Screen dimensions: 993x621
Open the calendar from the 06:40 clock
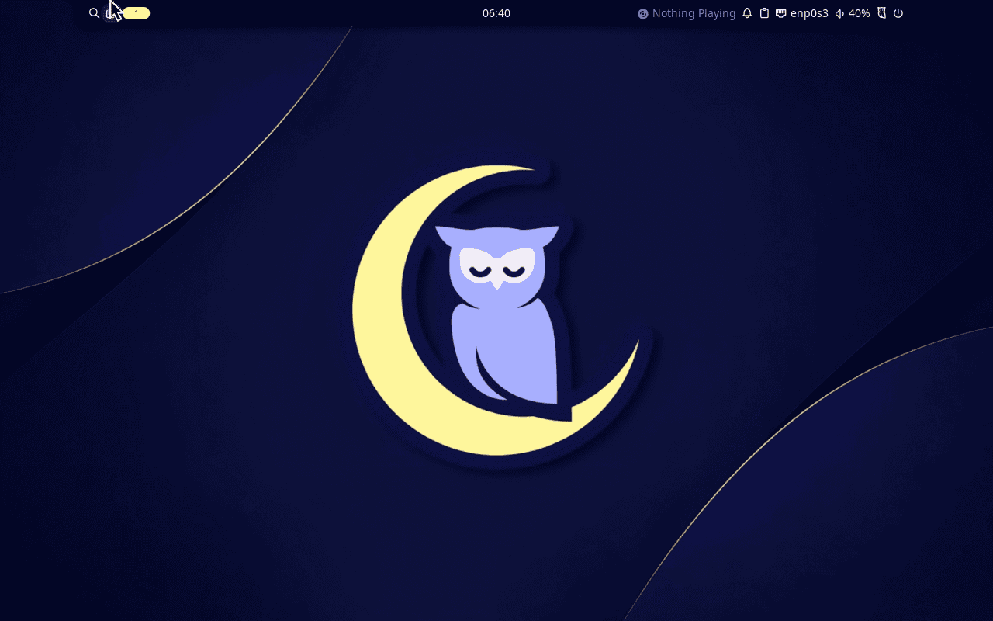click(x=496, y=13)
